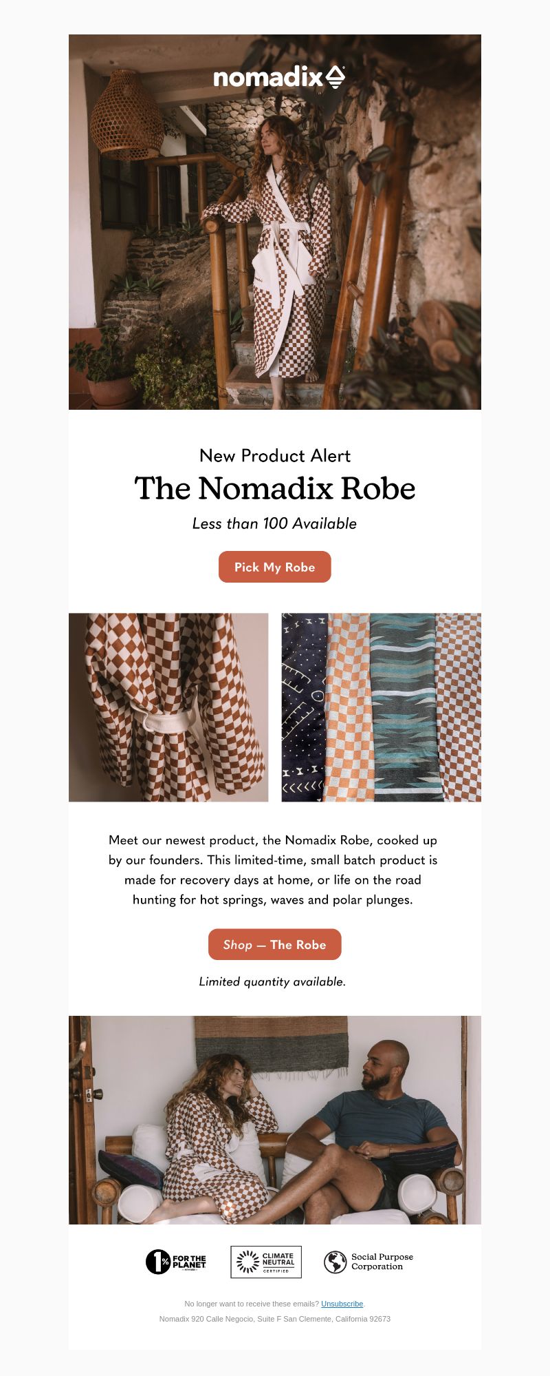550x1376 pixels.
Task: Select the navy tribal pattern fabric swatch
Action: [x=304, y=707]
